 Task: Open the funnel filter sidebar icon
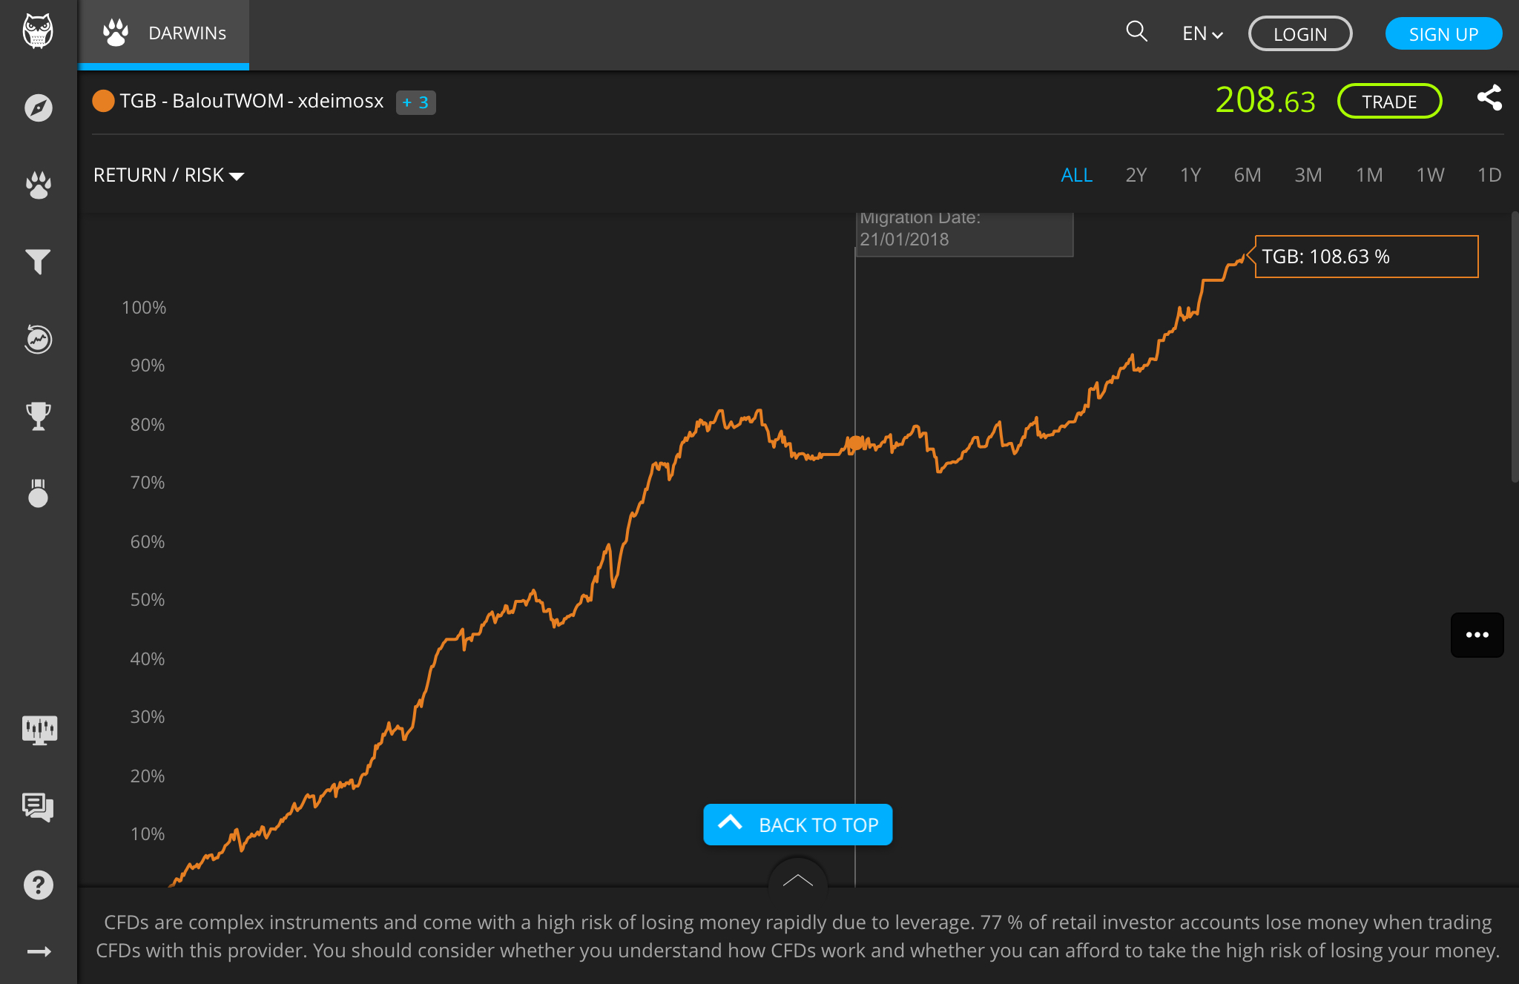coord(39,261)
